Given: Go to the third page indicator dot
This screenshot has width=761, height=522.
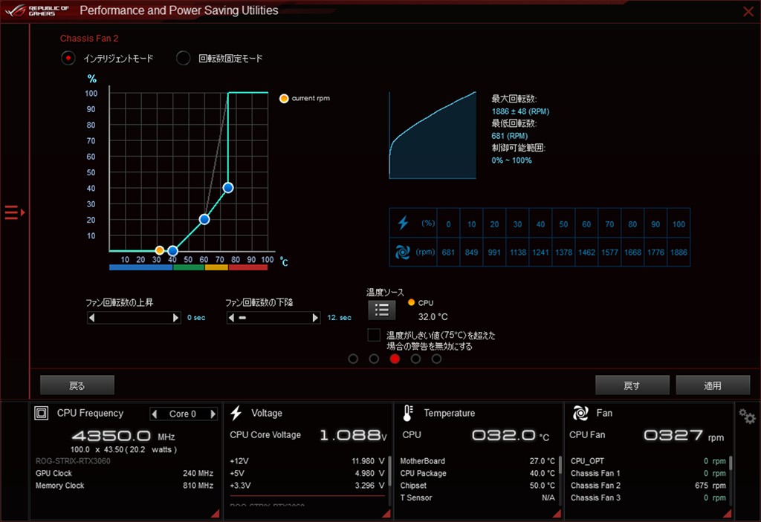Looking at the screenshot, I should point(395,359).
